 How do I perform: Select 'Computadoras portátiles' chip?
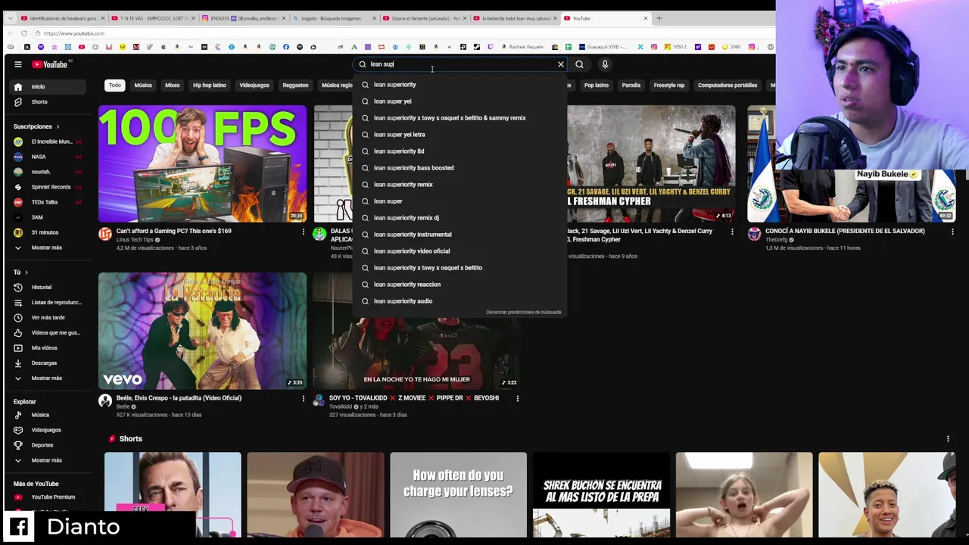728,86
